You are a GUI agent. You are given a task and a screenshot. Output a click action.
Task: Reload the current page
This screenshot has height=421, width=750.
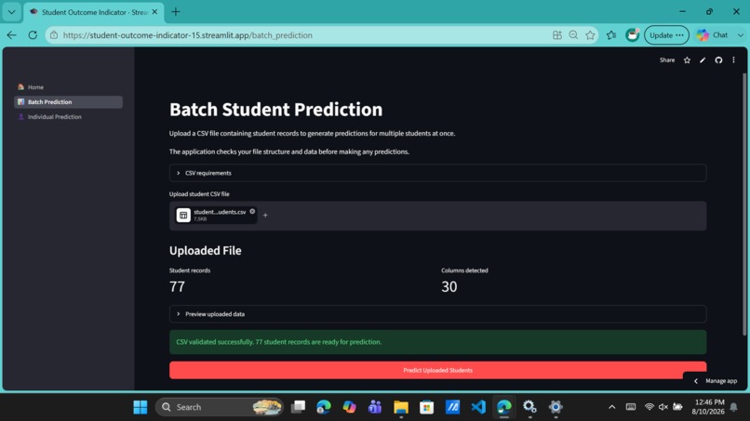click(33, 35)
